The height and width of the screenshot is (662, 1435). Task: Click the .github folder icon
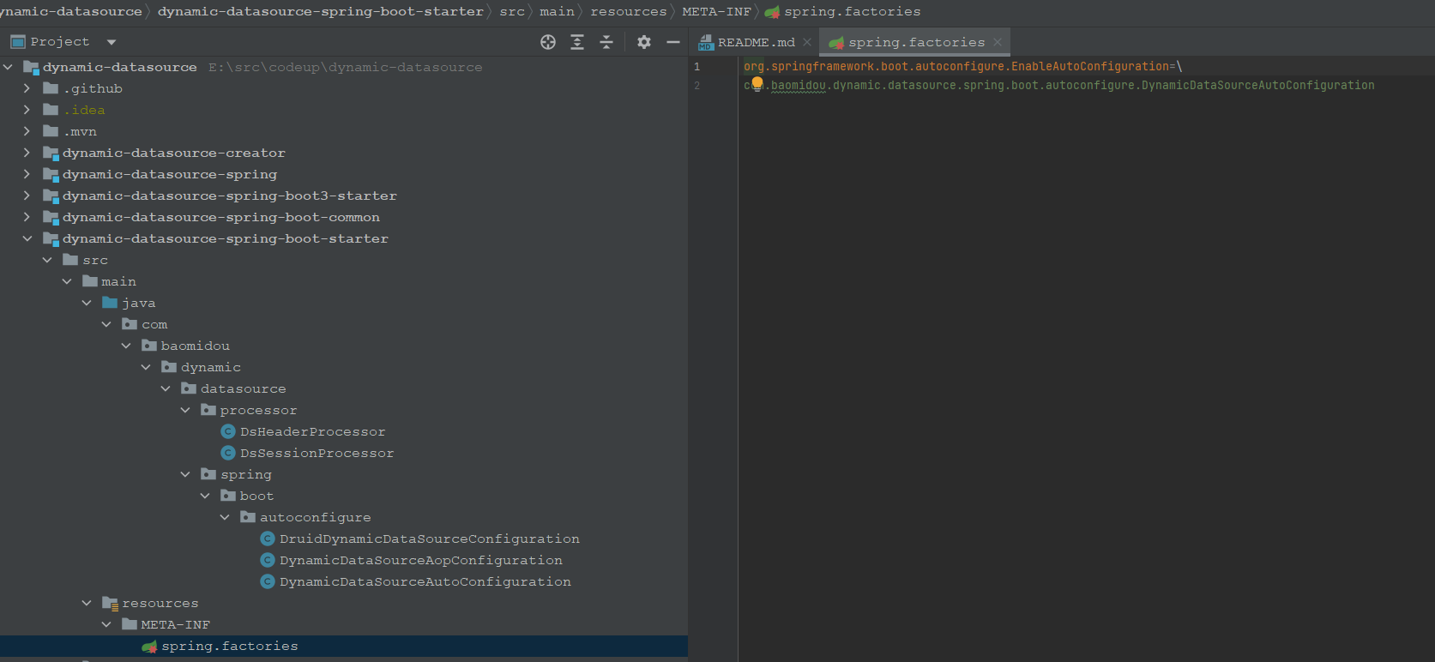pos(51,88)
